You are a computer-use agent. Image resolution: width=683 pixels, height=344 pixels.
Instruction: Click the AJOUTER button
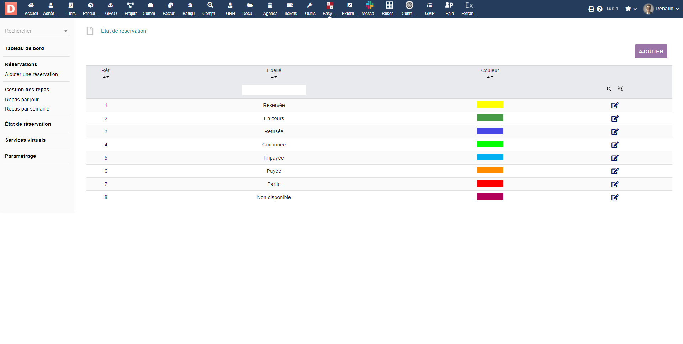click(651, 51)
